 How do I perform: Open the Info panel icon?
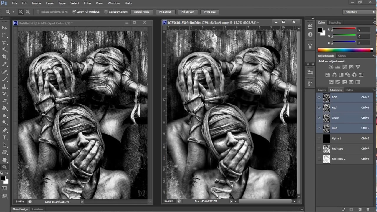tap(310, 34)
